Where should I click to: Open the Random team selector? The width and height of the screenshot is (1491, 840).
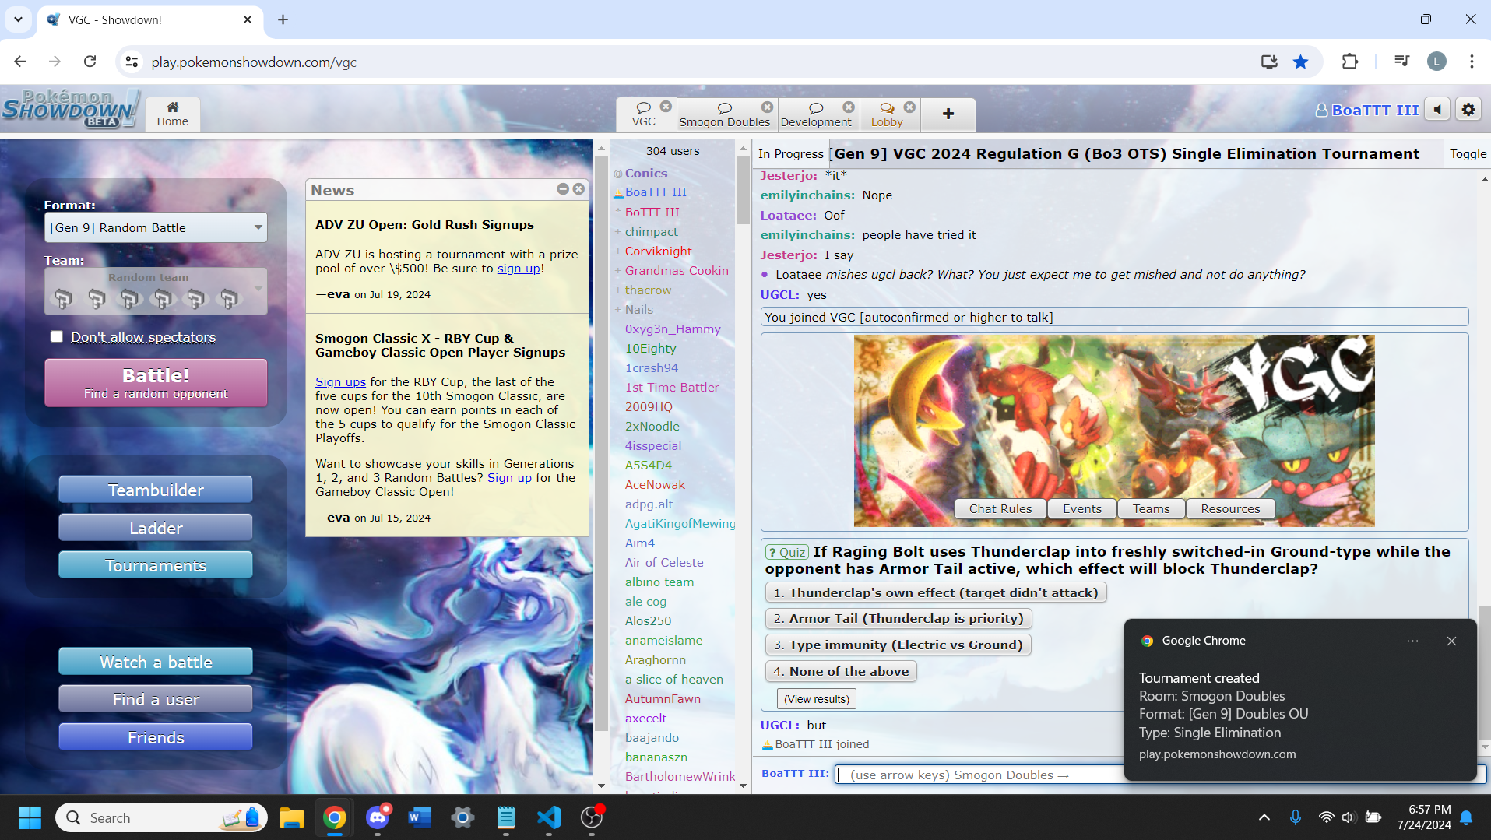(x=156, y=291)
